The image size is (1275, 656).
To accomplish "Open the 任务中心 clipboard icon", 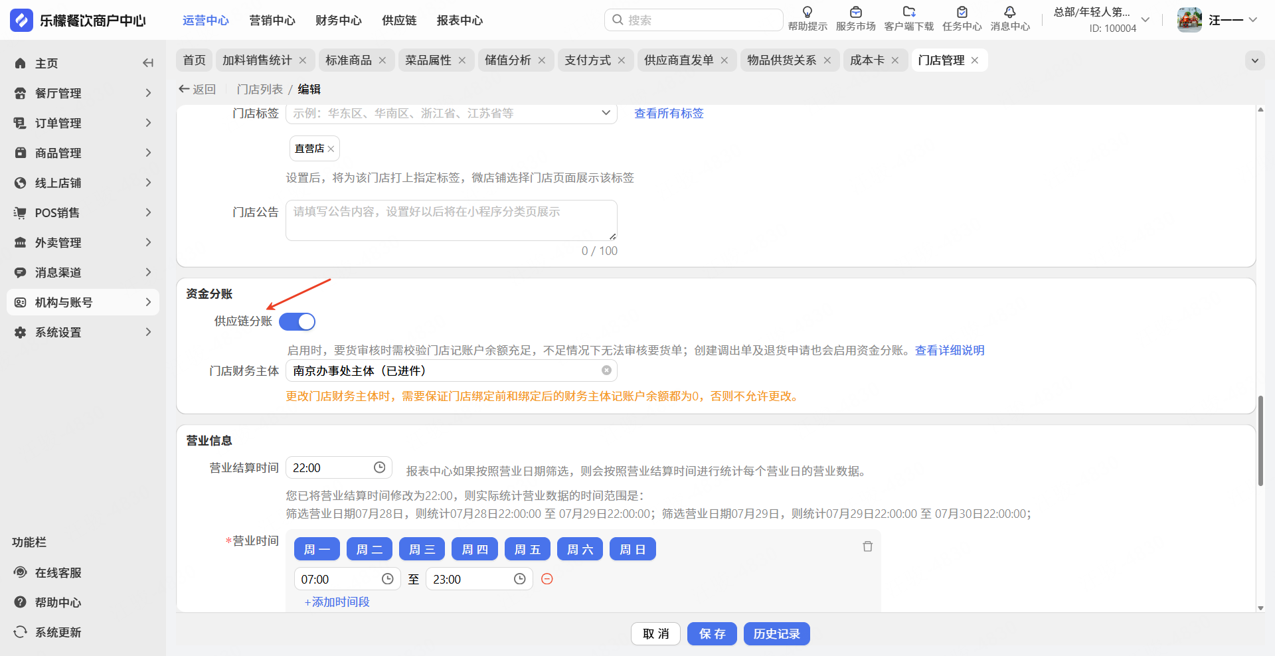I will coord(962,13).
